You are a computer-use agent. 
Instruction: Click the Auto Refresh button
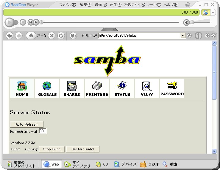[x=27, y=124]
